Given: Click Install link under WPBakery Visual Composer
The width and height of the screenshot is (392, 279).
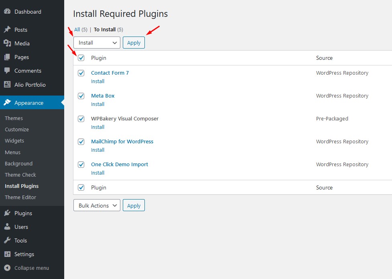Looking at the screenshot, I should pyautogui.click(x=97, y=127).
